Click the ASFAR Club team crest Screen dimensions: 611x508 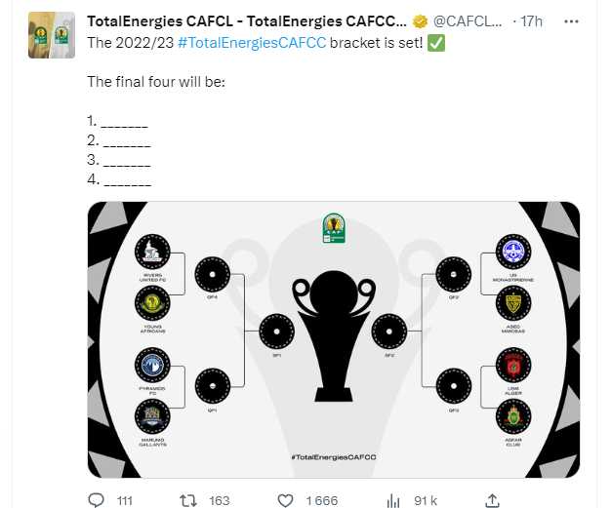coord(512,420)
